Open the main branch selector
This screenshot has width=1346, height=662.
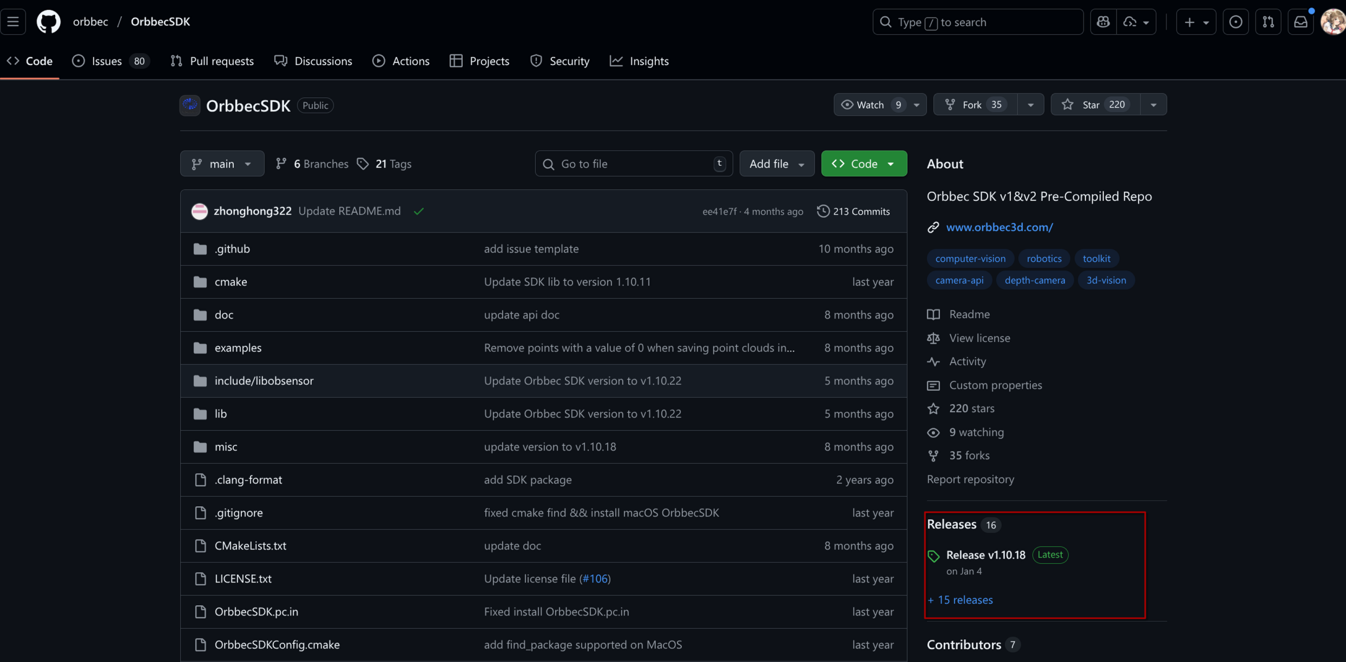222,163
